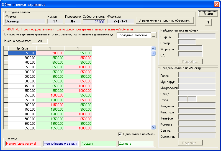This screenshot has height=151, width=221.
Task: Click the Город field
Action: [197, 75]
